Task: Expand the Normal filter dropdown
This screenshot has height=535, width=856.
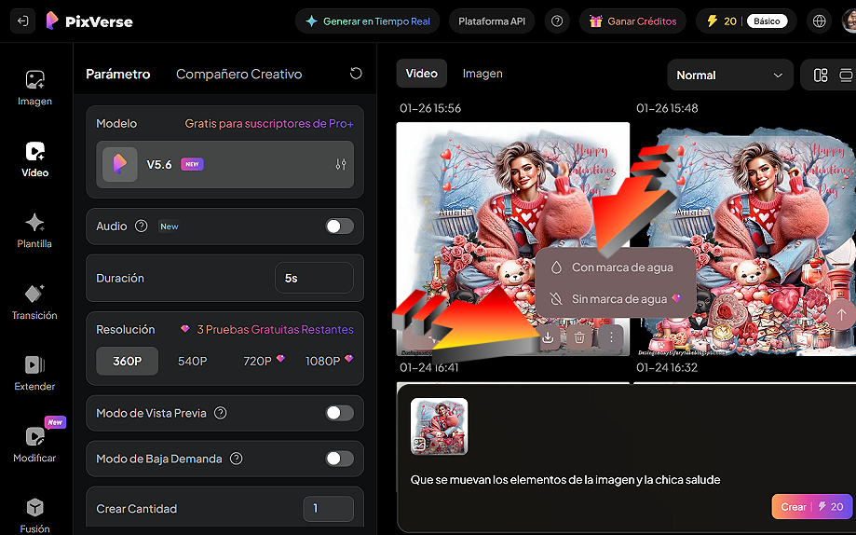Action: point(729,75)
